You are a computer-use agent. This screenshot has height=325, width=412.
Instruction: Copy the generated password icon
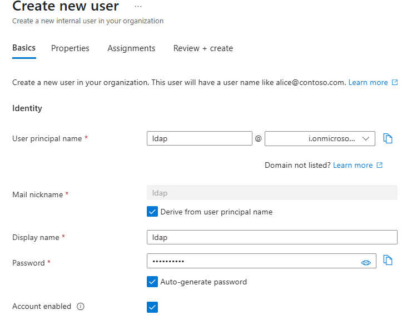[388, 260]
